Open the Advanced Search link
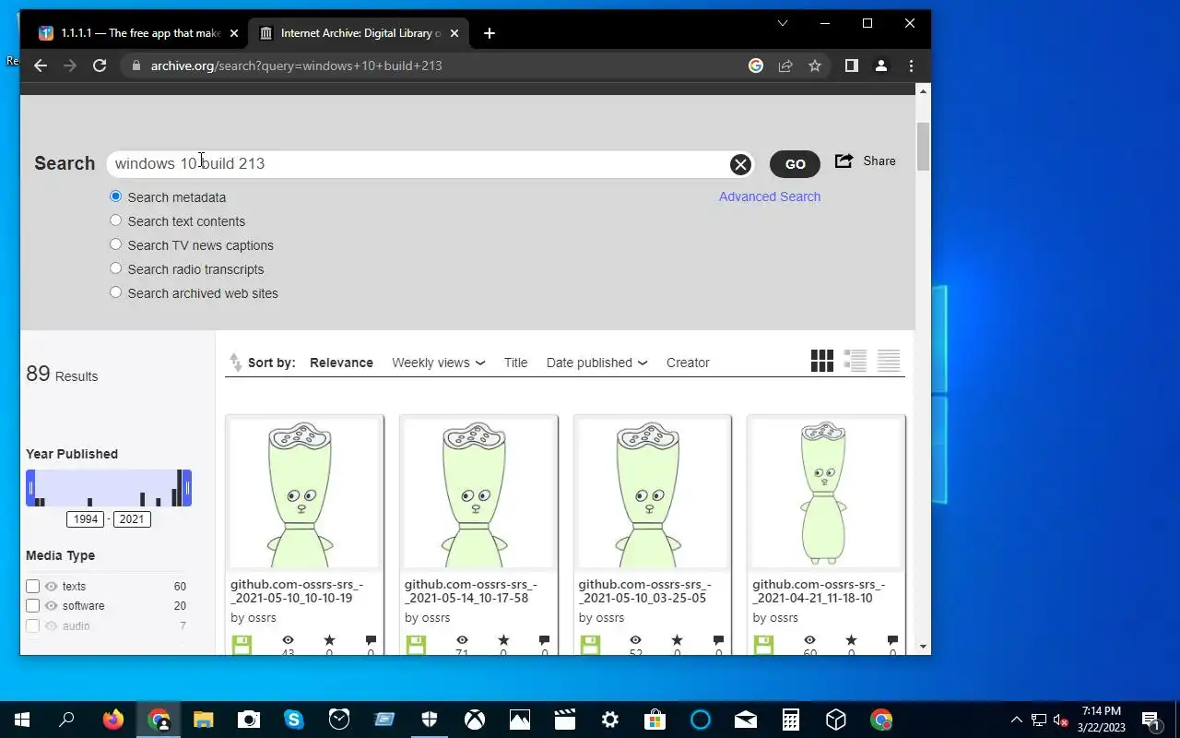Image resolution: width=1180 pixels, height=738 pixels. coord(770,196)
